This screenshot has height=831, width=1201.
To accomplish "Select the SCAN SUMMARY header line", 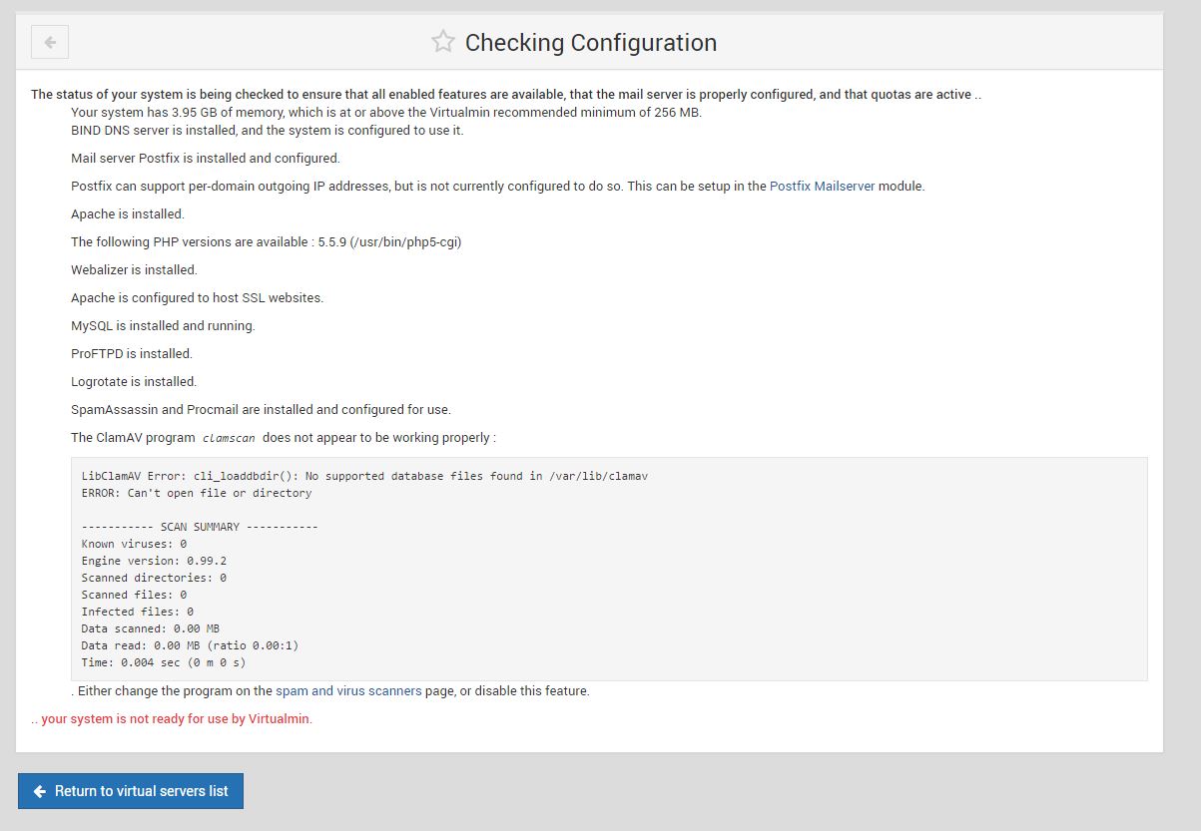I will coord(200,527).
